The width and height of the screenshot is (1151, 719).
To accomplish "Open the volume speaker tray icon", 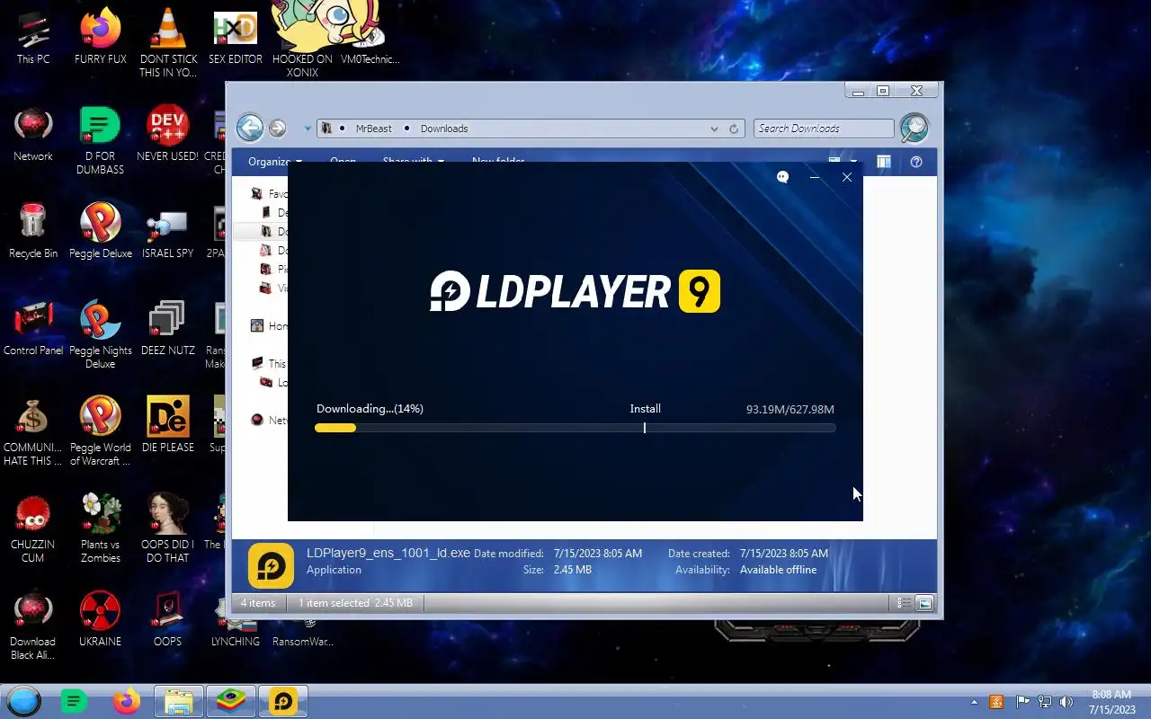I will [1066, 702].
